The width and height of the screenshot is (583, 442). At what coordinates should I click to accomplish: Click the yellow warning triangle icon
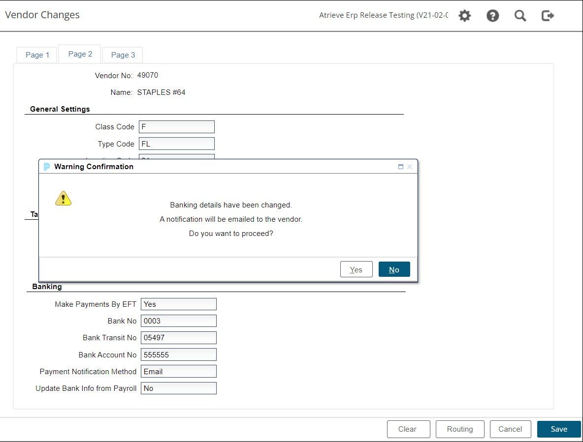pos(63,198)
